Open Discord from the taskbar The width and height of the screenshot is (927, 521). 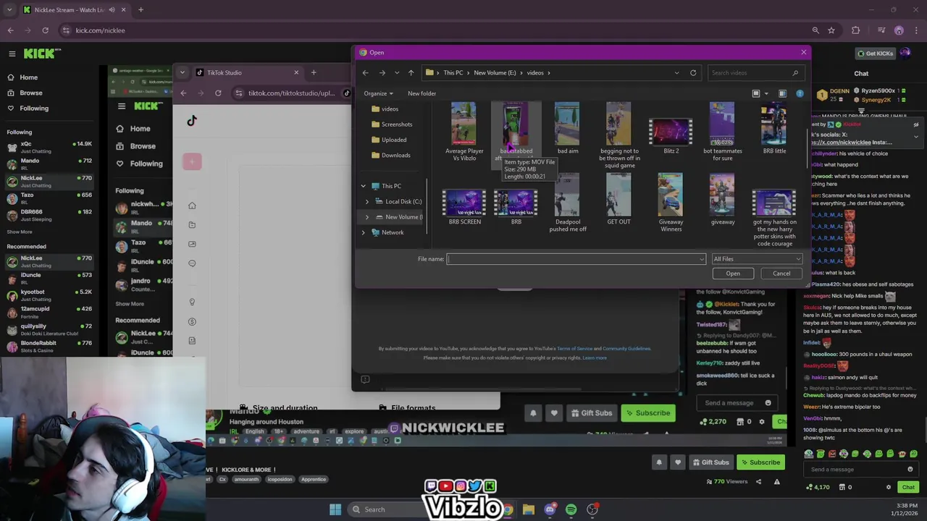coord(550,509)
